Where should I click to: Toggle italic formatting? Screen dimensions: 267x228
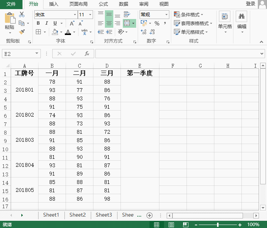[46, 23]
